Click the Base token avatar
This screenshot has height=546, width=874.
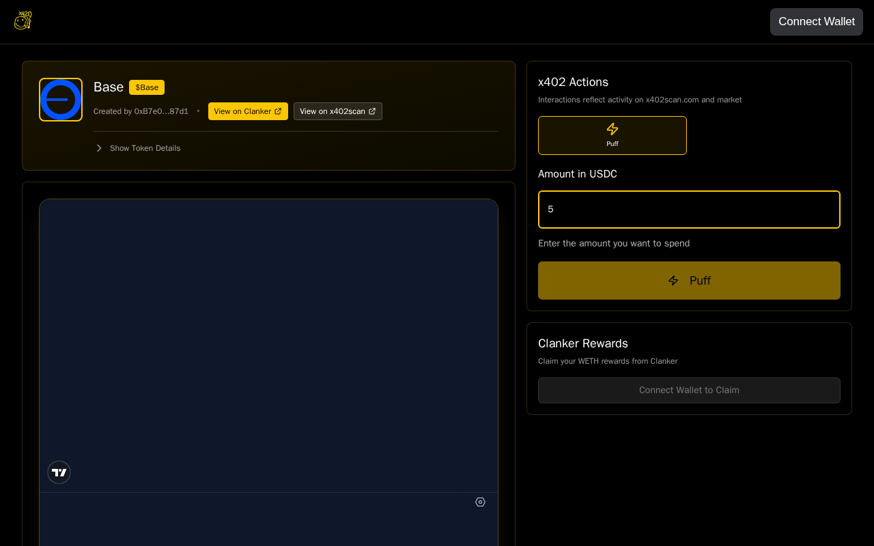point(61,100)
